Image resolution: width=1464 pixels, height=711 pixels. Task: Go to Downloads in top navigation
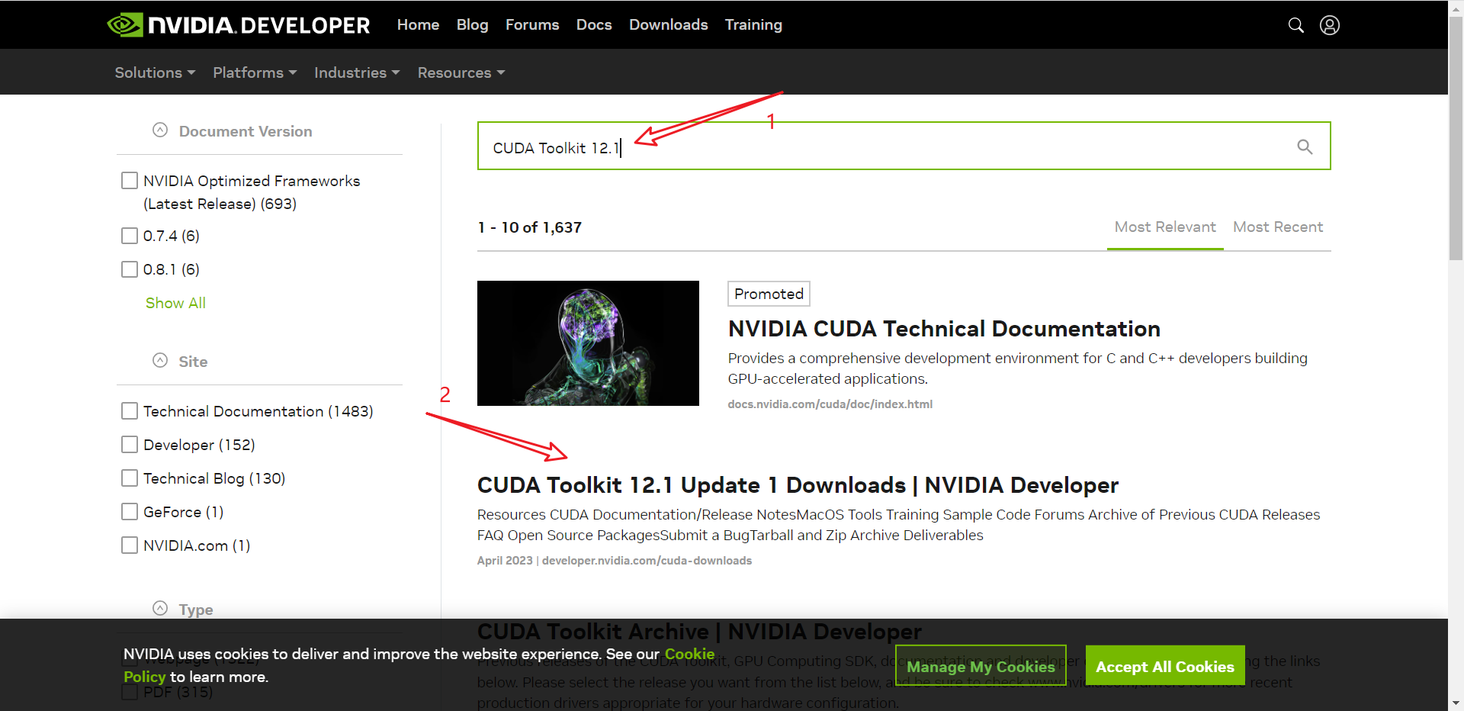click(x=668, y=25)
